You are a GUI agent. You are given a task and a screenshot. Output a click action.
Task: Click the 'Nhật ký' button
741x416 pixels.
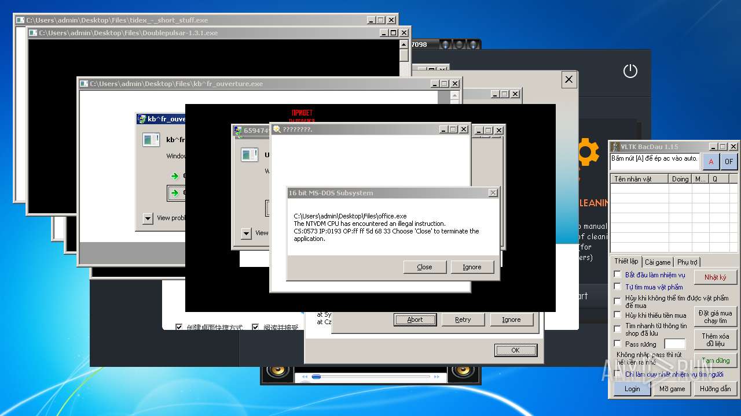716,277
